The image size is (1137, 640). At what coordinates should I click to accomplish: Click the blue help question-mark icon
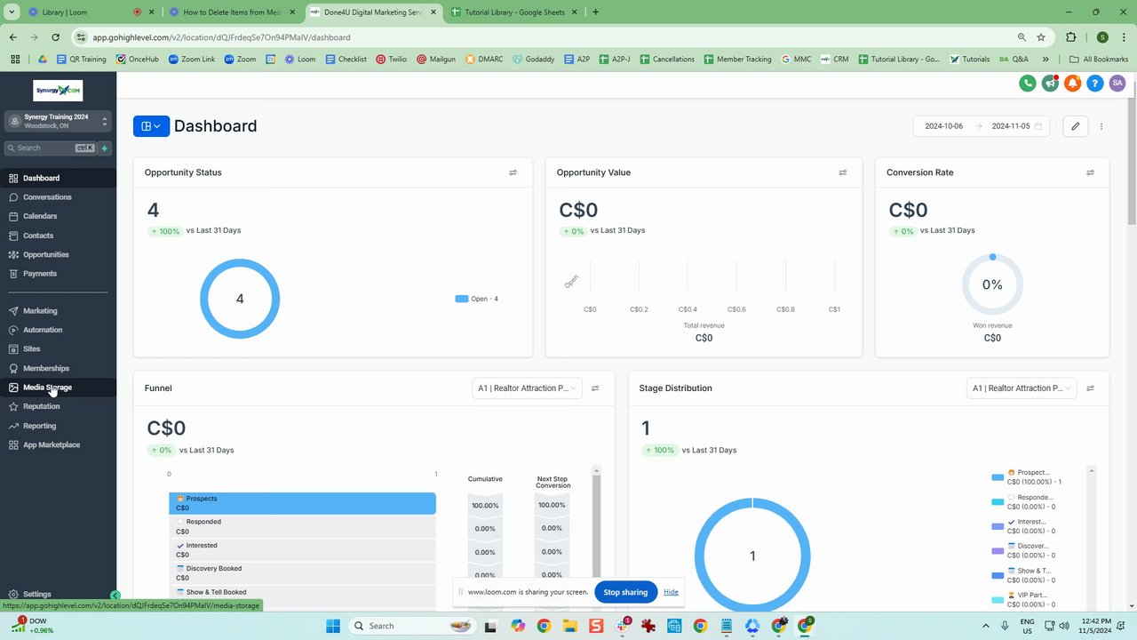1095,83
